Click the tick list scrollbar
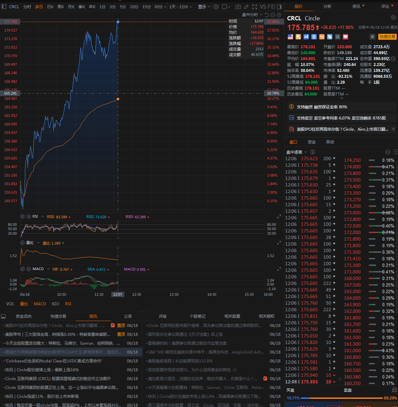The image size is (398, 407). (x=340, y=379)
